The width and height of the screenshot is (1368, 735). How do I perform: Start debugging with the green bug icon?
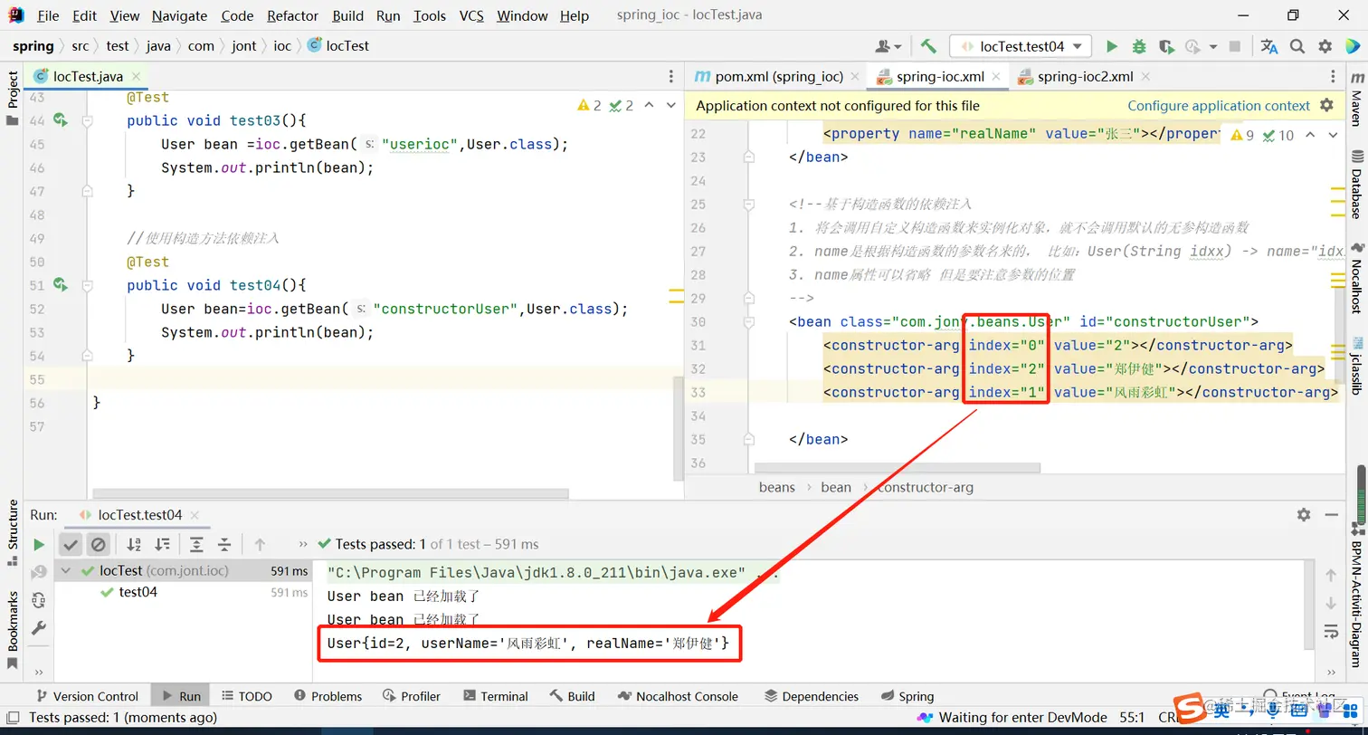pos(1139,46)
